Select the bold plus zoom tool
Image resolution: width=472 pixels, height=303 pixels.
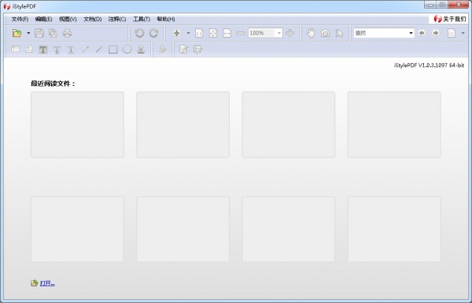coord(177,33)
